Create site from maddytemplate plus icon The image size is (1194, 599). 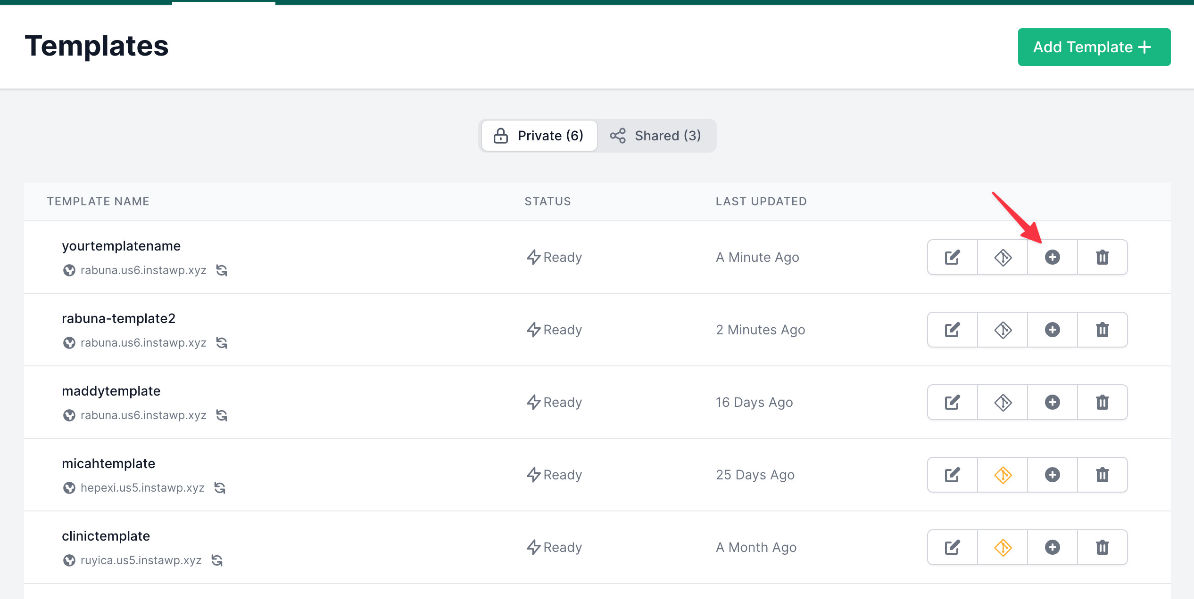pyautogui.click(x=1053, y=402)
